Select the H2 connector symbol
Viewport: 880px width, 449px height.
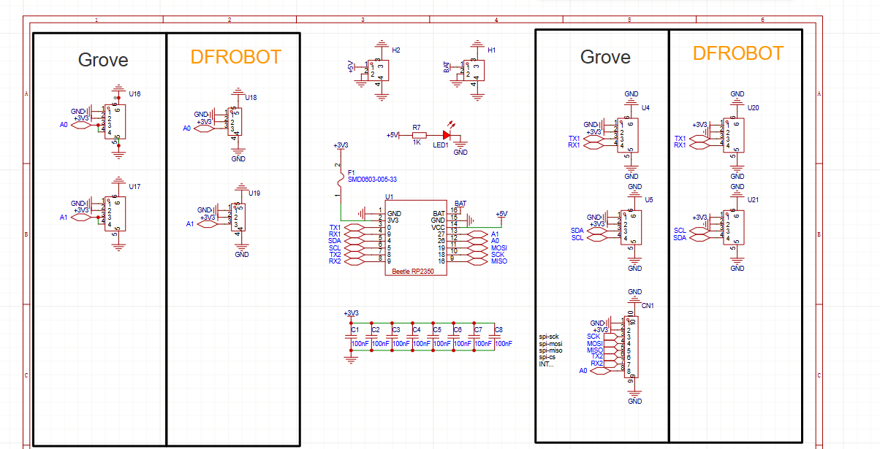pos(378,71)
